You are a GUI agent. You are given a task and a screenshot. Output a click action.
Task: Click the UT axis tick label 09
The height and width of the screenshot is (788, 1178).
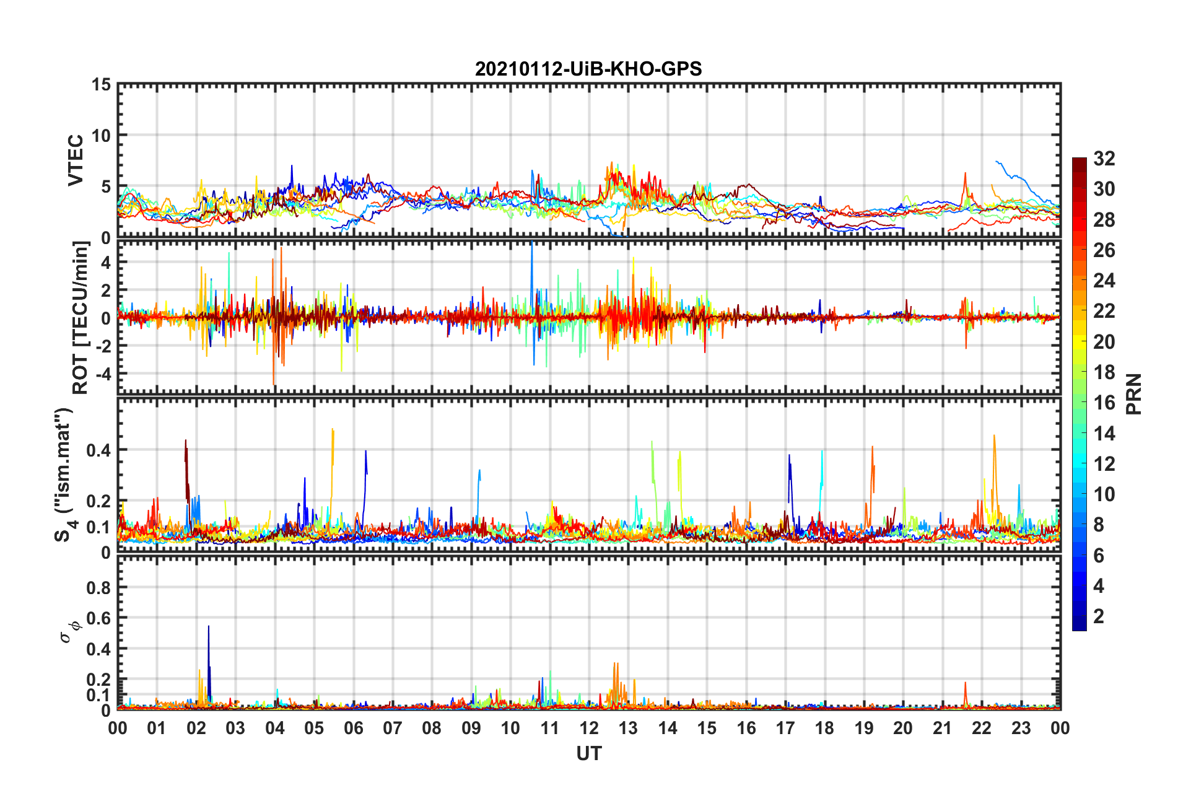point(471,729)
